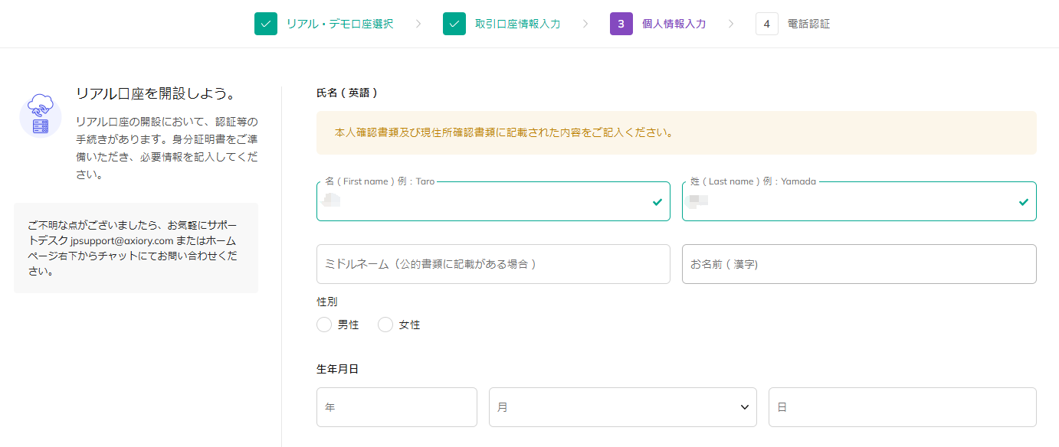Image resolution: width=1059 pixels, height=447 pixels.
Task: Click the chevron arrow after リアル・デモ口座選択
Action: pos(418,24)
